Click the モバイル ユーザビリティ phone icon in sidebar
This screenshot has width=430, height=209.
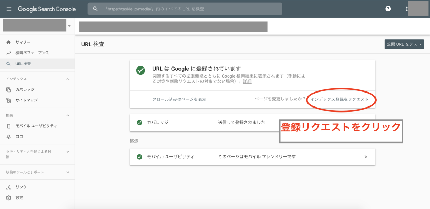pos(9,126)
